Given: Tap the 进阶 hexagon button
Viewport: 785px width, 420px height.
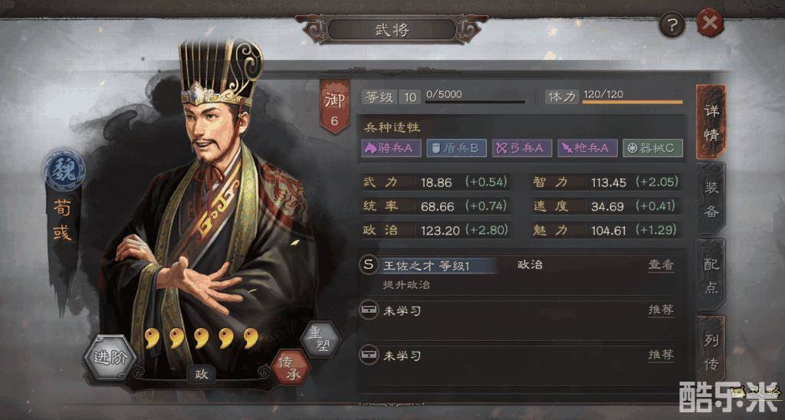Looking at the screenshot, I should (110, 357).
